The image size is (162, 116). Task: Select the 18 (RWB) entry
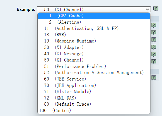point(94,35)
